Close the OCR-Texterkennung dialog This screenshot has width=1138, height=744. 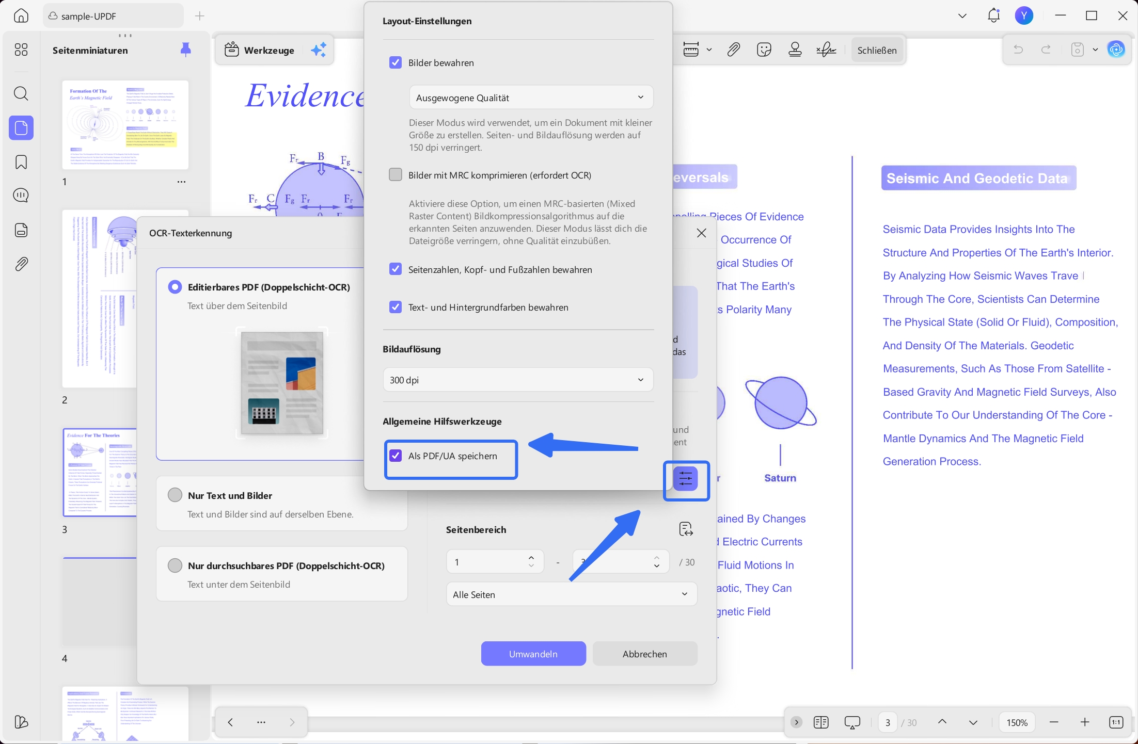click(701, 233)
